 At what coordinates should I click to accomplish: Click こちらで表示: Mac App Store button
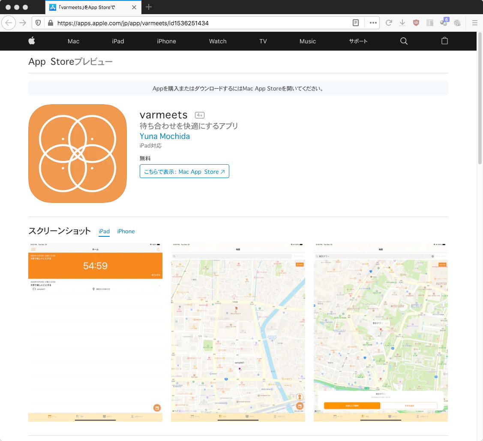[x=184, y=172]
